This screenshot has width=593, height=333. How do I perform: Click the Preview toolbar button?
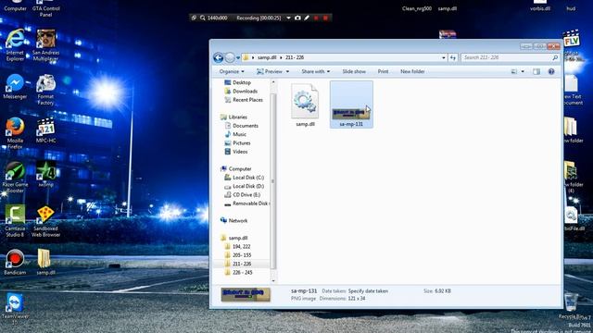point(270,71)
